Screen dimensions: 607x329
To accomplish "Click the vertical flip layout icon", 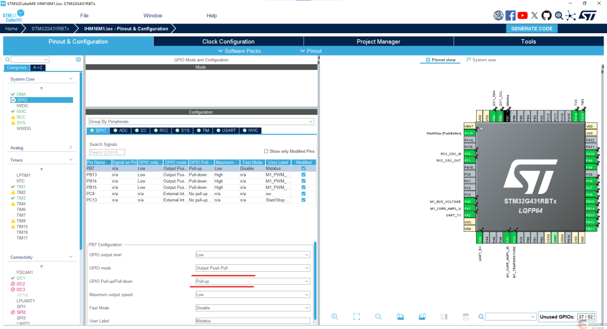I will point(444,317).
